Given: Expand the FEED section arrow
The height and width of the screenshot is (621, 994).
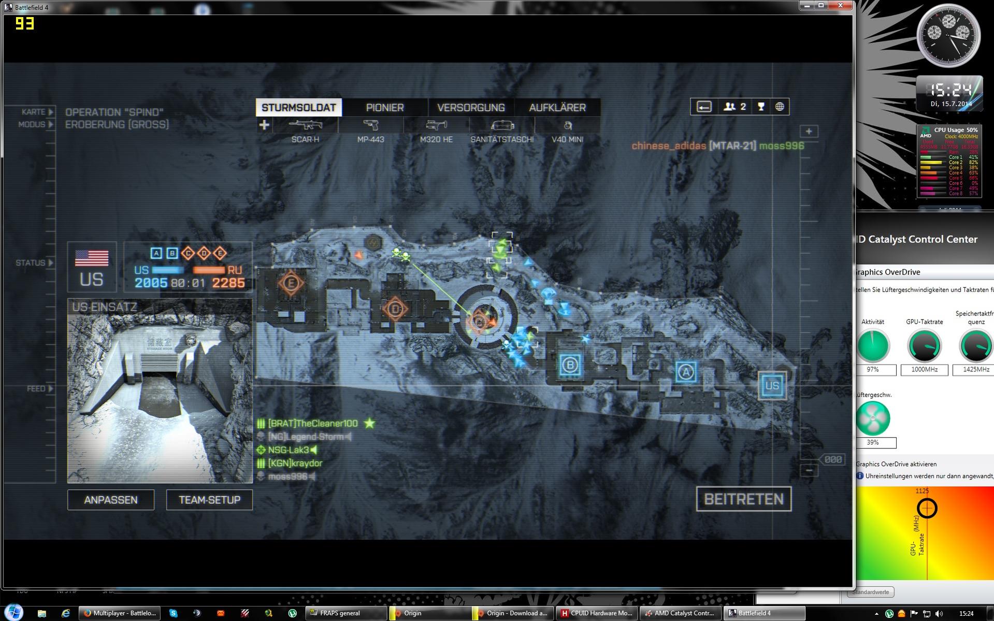Looking at the screenshot, I should [51, 388].
